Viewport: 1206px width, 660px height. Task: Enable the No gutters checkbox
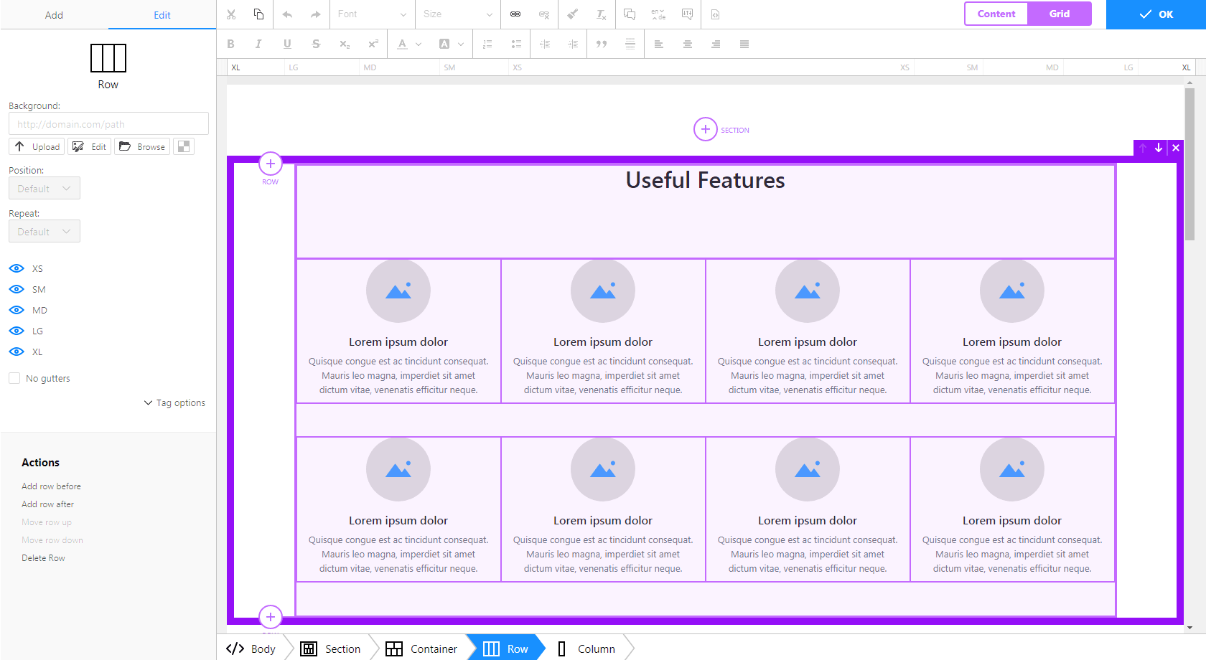(14, 378)
